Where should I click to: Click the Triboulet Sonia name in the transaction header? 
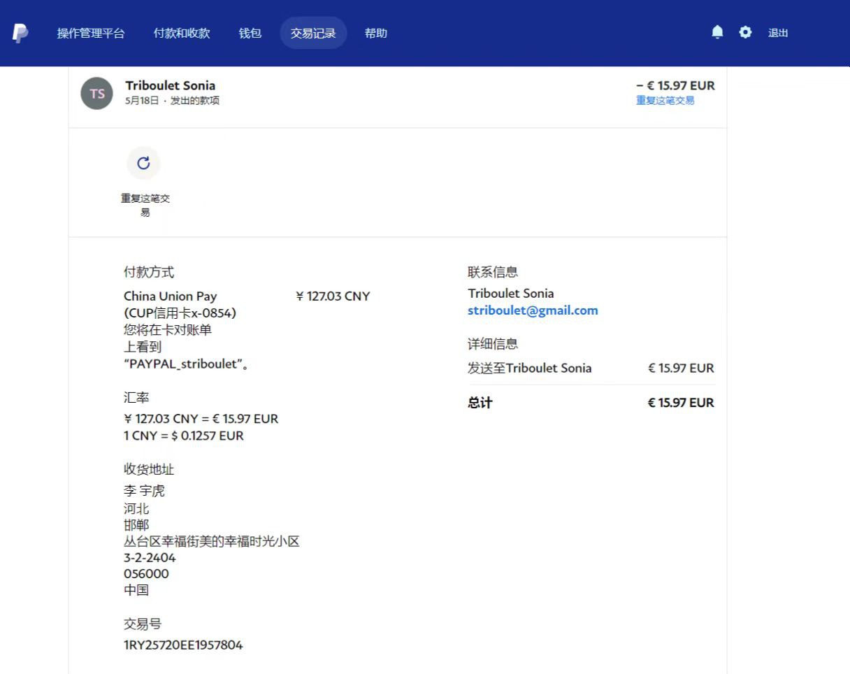[x=171, y=85]
